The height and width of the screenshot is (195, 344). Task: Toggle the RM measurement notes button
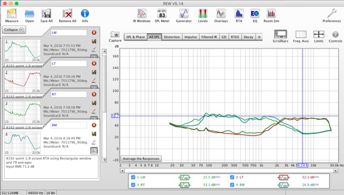tap(94, 151)
